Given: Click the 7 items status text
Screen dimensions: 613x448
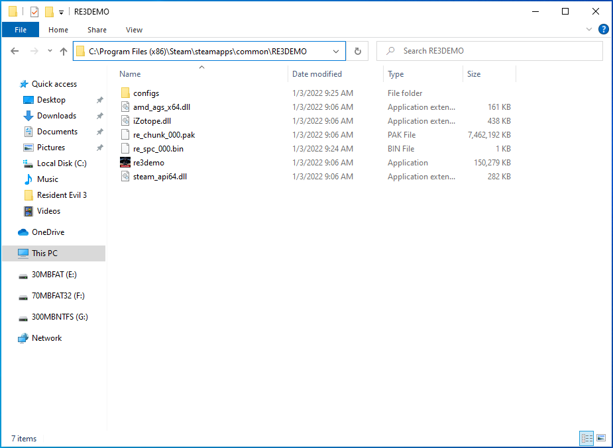Looking at the screenshot, I should [24, 439].
